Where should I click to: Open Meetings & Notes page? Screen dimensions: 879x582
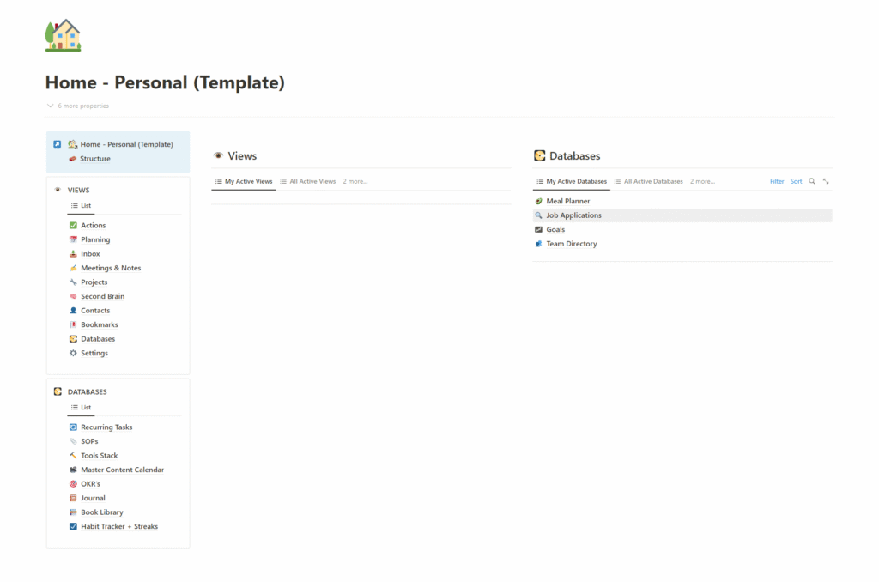coord(111,268)
